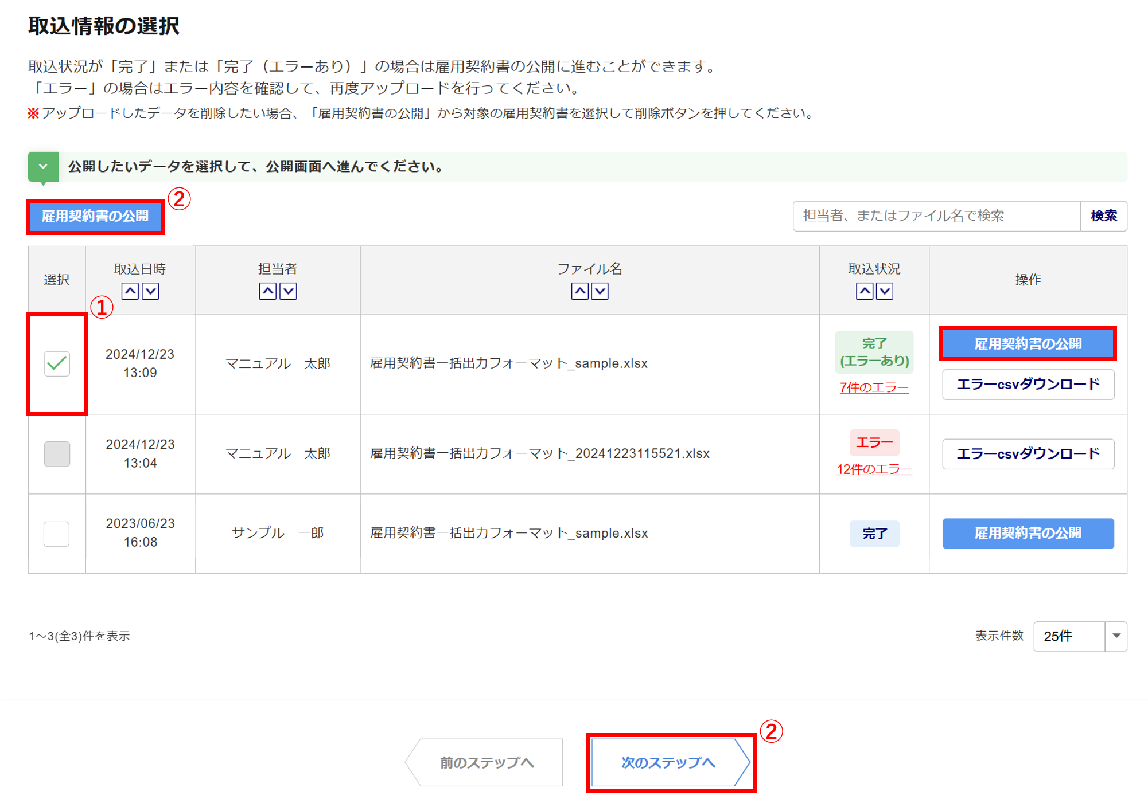
Task: Focus the 担当者 or file name search field
Action: [936, 216]
